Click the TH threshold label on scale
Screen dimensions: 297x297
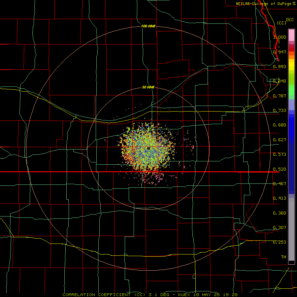point(283,257)
